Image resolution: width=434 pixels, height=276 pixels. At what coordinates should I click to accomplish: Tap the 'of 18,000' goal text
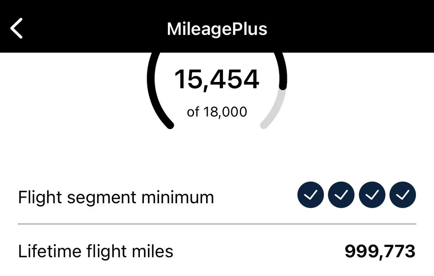217,112
